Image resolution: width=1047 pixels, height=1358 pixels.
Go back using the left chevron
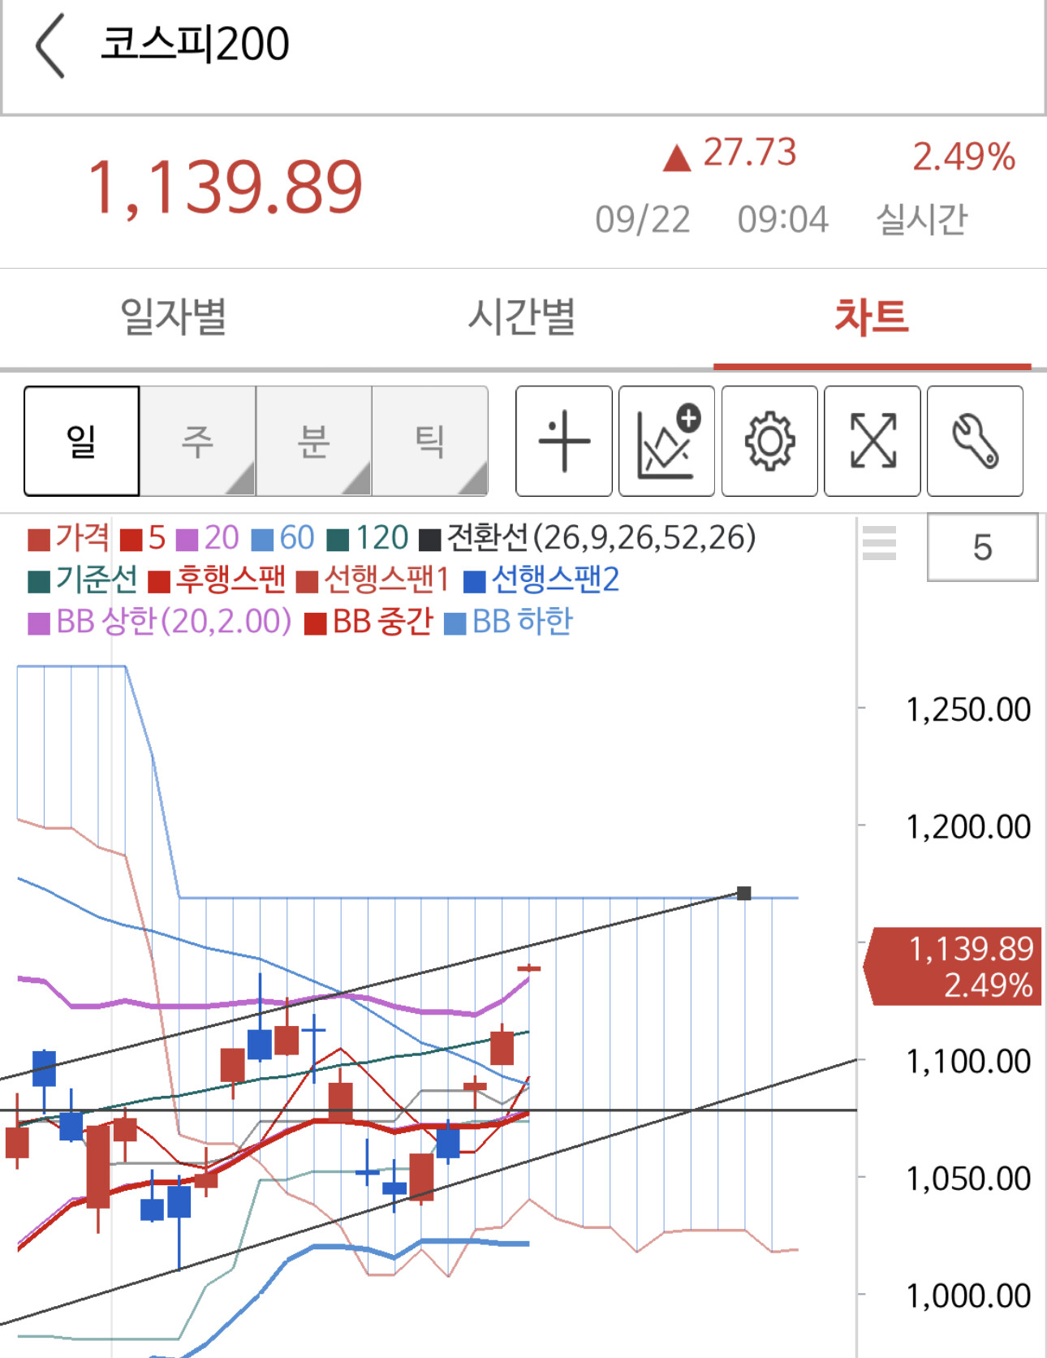(50, 47)
